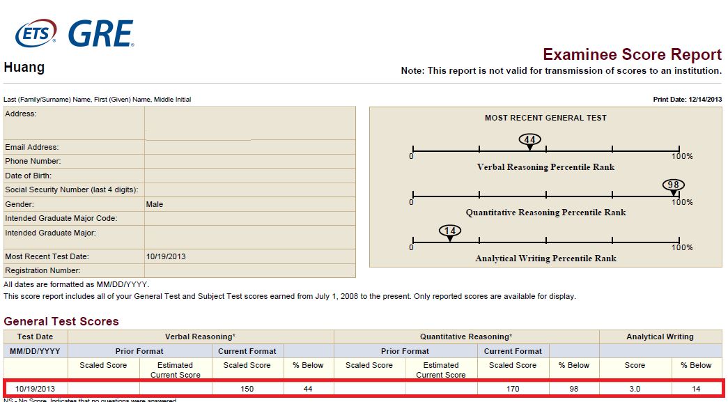728x402 pixels.
Task: Select the Most Recent Test Date value 10/19/2013
Action: coord(166,256)
